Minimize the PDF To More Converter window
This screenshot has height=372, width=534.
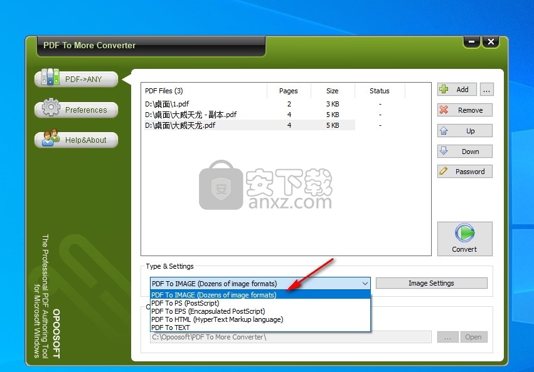(472, 42)
